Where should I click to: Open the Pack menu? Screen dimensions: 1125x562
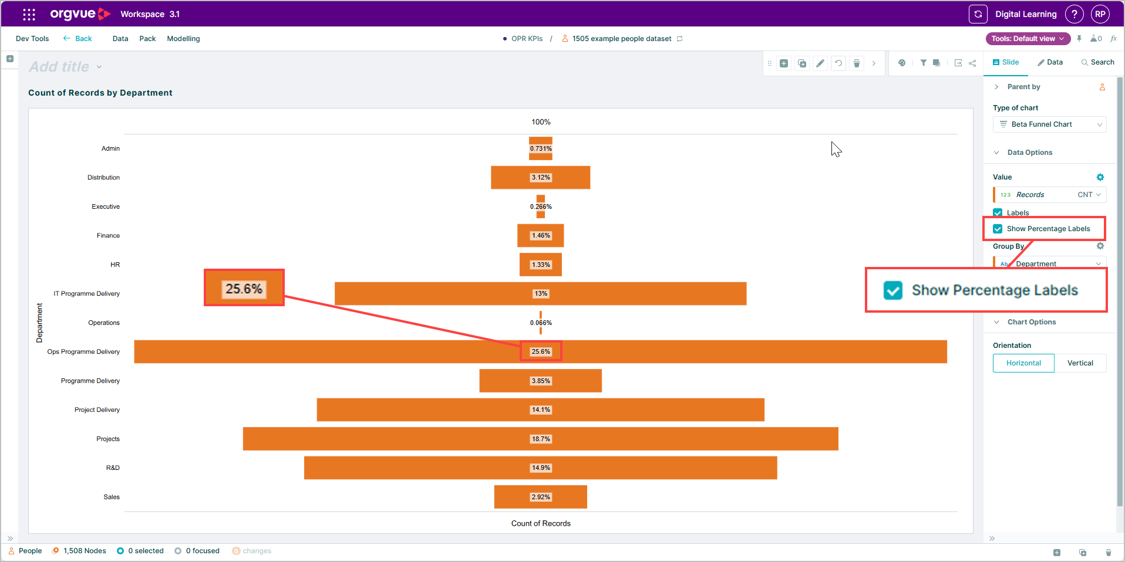[x=147, y=39]
